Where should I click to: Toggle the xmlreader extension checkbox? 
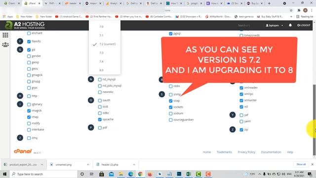pyautogui.click(x=241, y=88)
